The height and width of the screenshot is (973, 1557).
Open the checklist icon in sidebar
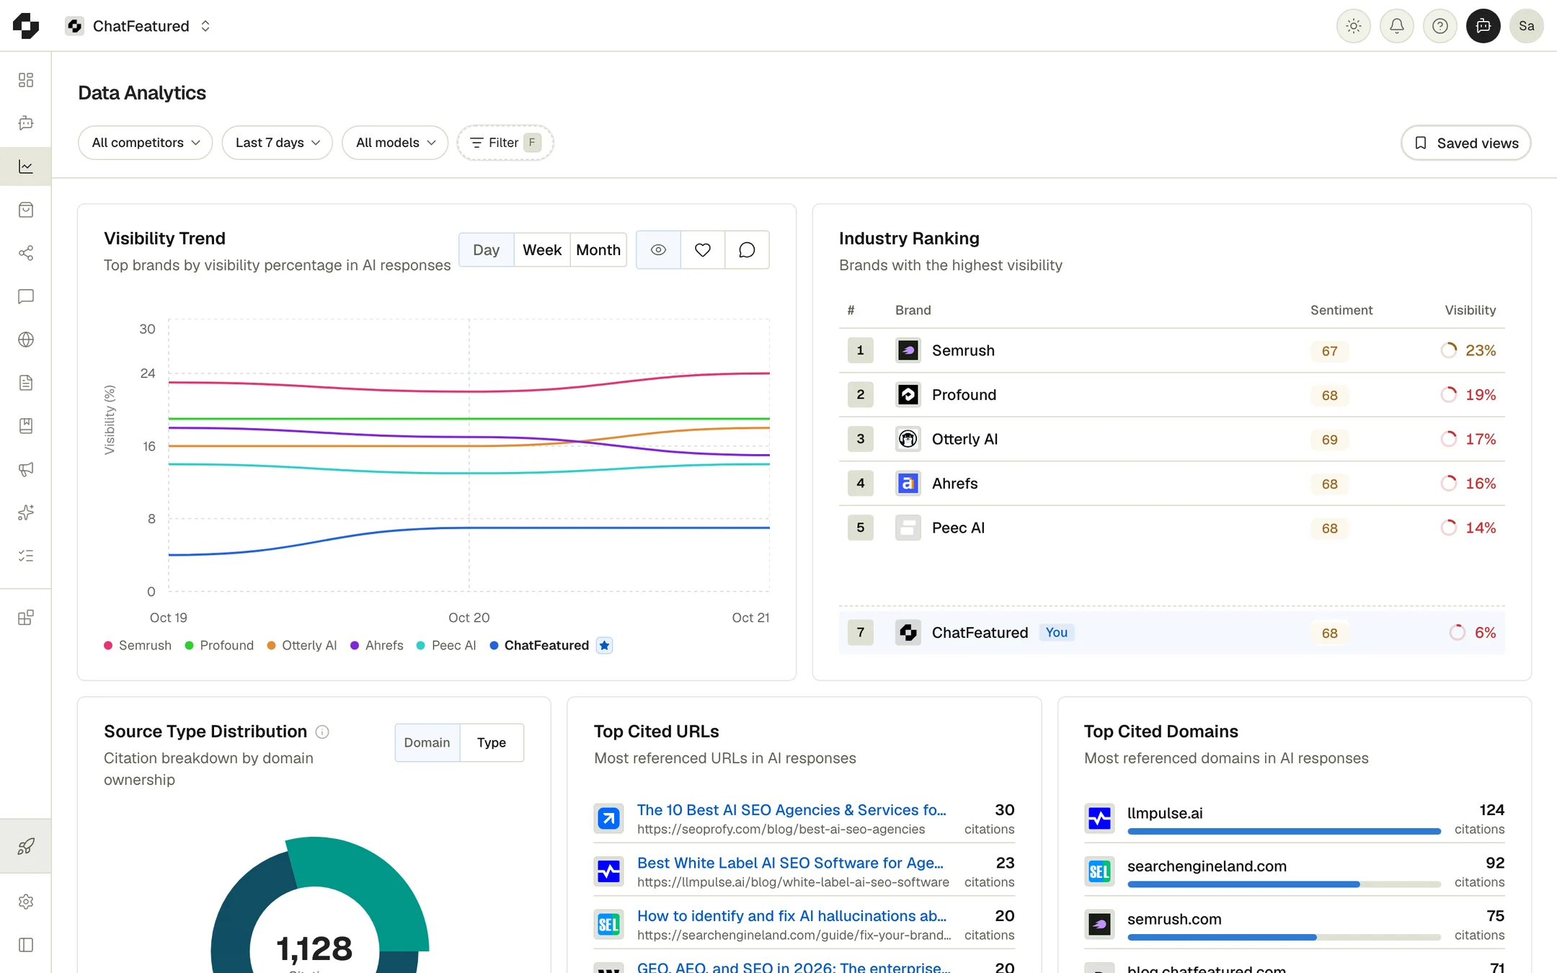click(26, 556)
